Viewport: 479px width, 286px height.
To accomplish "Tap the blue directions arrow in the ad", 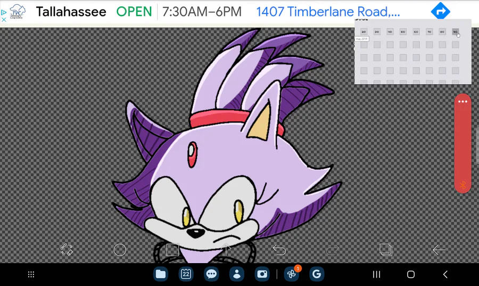I will click(x=441, y=11).
